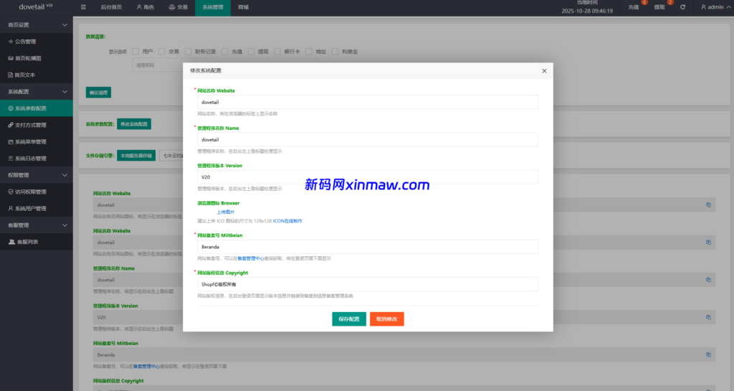Collapse the 客服管理 sidebar group
This screenshot has width=734, height=391.
pos(37,225)
